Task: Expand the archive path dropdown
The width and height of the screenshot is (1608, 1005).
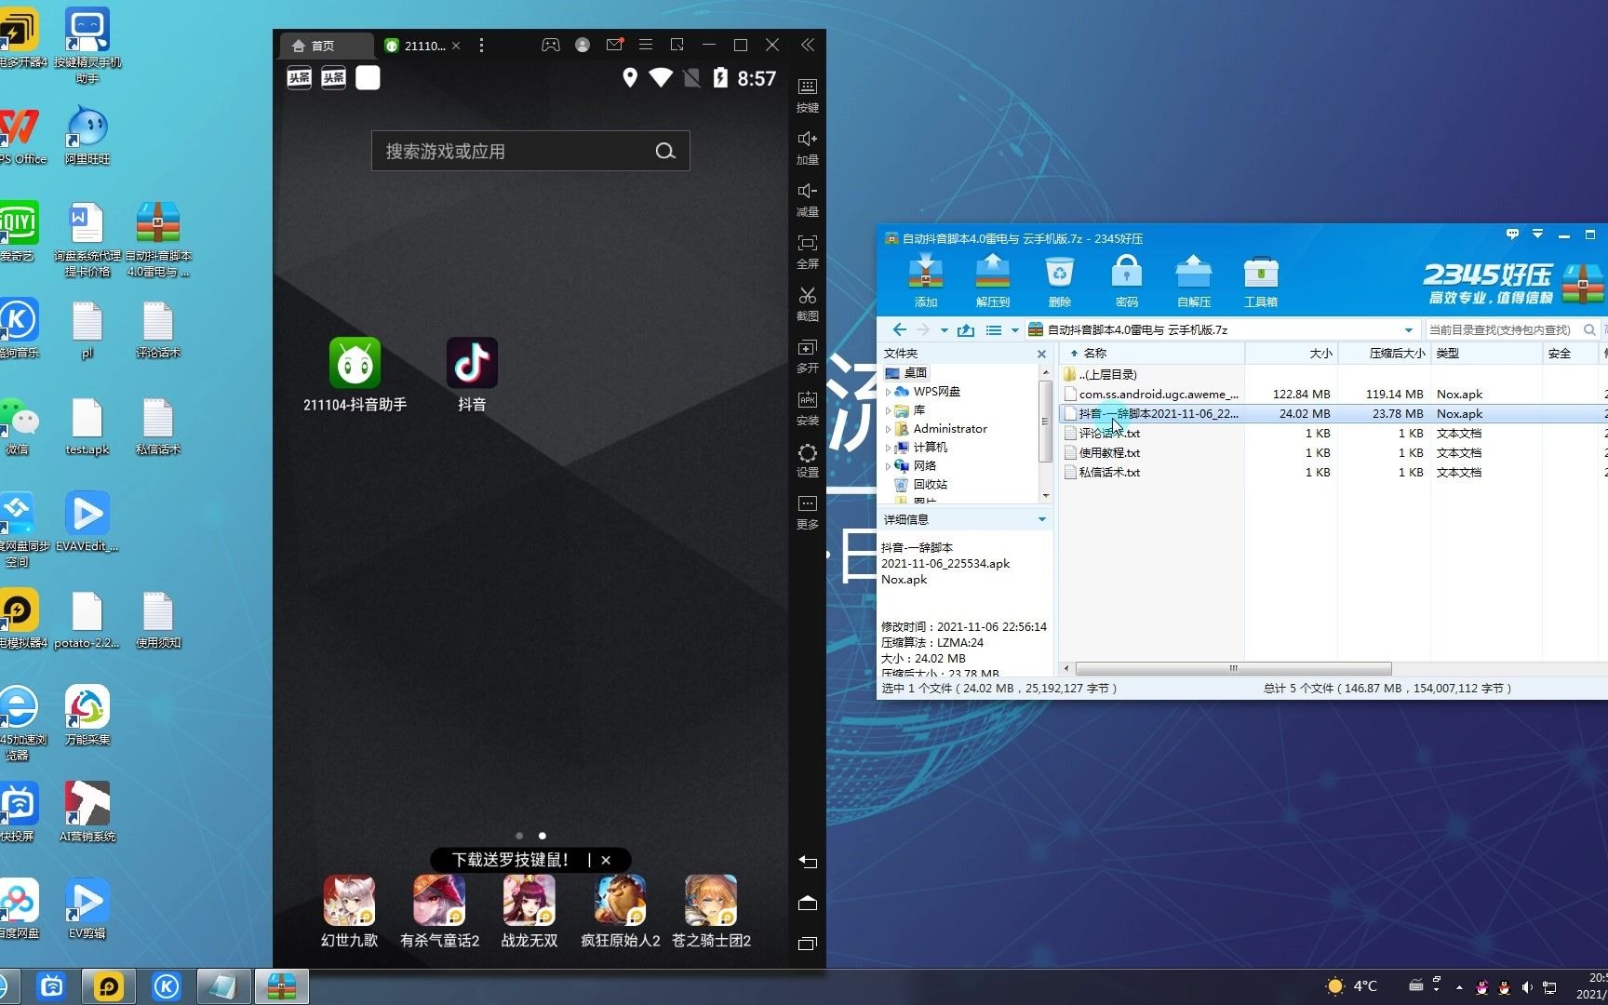Action: point(1409,329)
